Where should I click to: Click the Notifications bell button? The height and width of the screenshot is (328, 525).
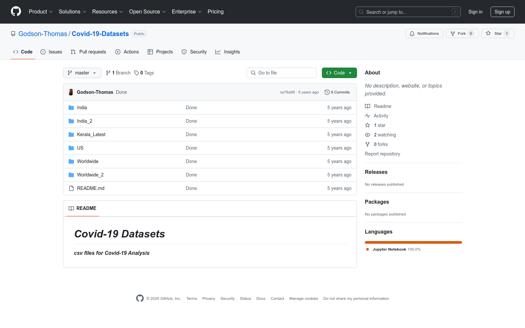click(x=424, y=33)
